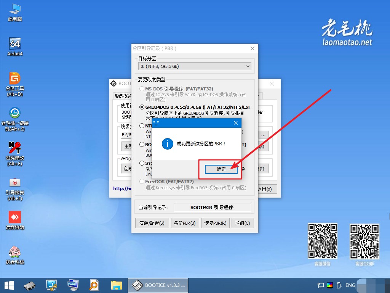Select MS-DOS 引导程序 radio option
The image size is (390, 293).
pos(142,89)
